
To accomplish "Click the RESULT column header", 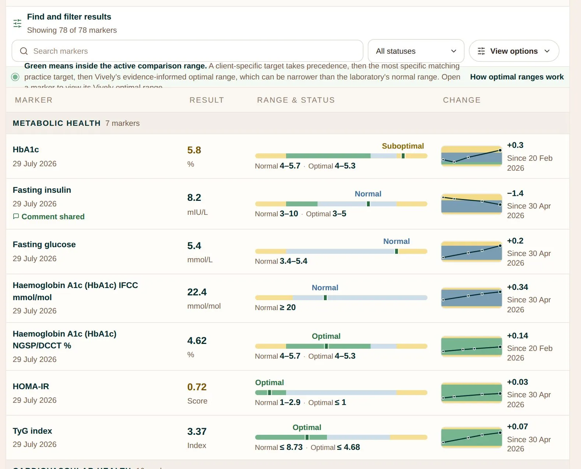I will pyautogui.click(x=207, y=100).
